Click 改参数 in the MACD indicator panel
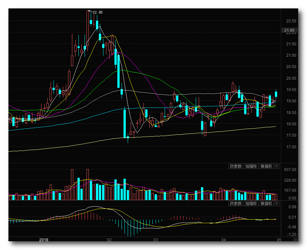Image resolution: width=307 pixels, height=250 pixels. (236, 203)
